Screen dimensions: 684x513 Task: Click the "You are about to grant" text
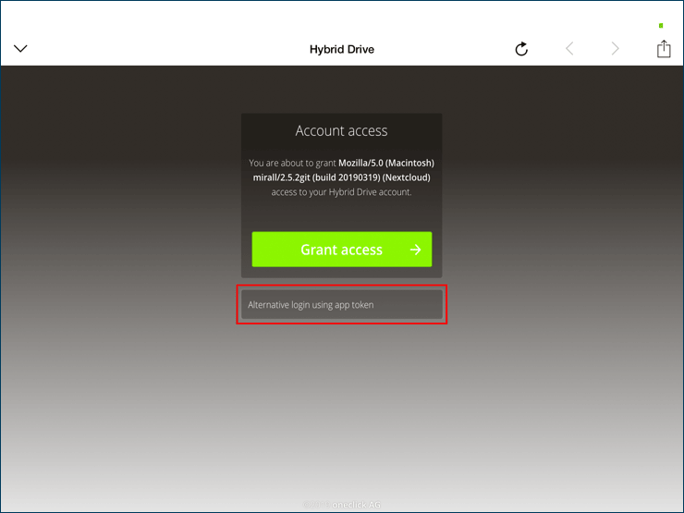point(292,163)
